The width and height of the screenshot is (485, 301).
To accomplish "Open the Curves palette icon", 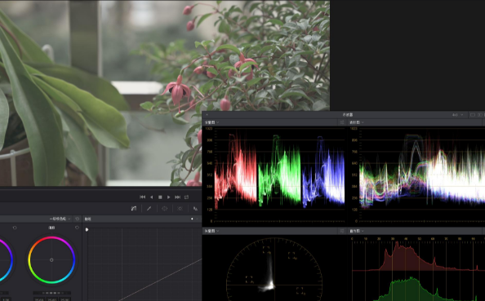I will (134, 209).
